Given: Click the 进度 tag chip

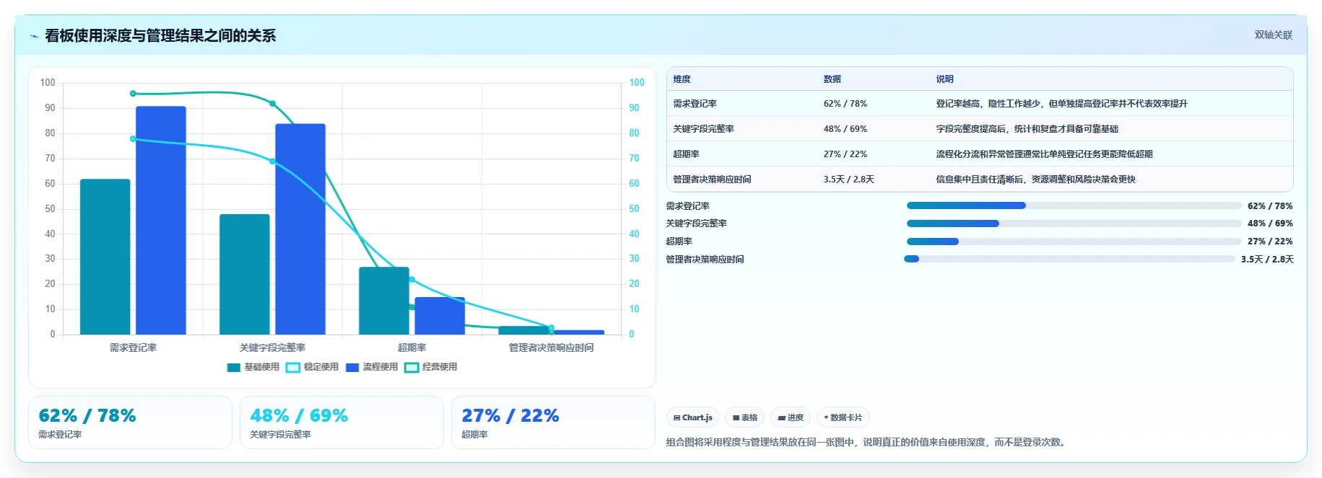Looking at the screenshot, I should point(791,417).
